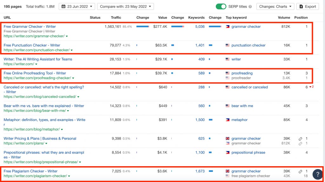Click the 1,563,161 traffic value
The width and height of the screenshot is (325, 182).
[113, 27]
